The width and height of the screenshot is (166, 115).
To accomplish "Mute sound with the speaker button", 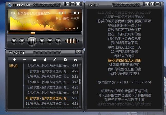I will tap(58, 41).
